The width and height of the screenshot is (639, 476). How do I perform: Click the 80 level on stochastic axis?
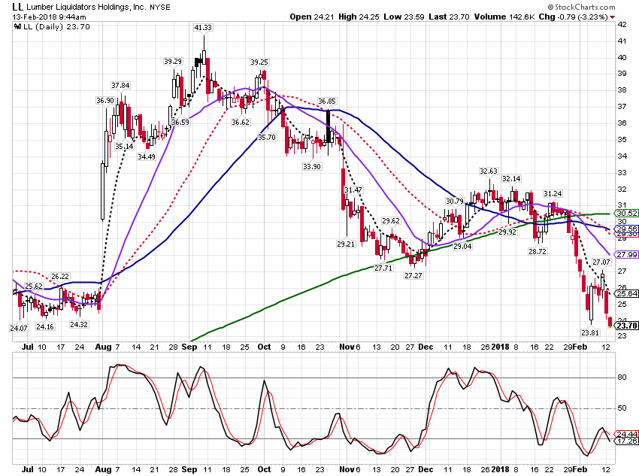click(x=622, y=377)
